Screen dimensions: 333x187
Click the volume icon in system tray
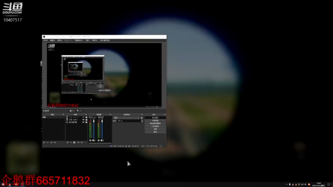pyautogui.click(x=302, y=185)
